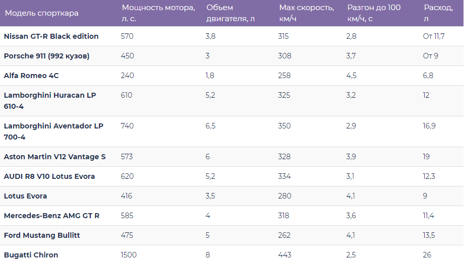
Task: Select the Bugatti Chiron top speed 443
Action: (x=284, y=255)
